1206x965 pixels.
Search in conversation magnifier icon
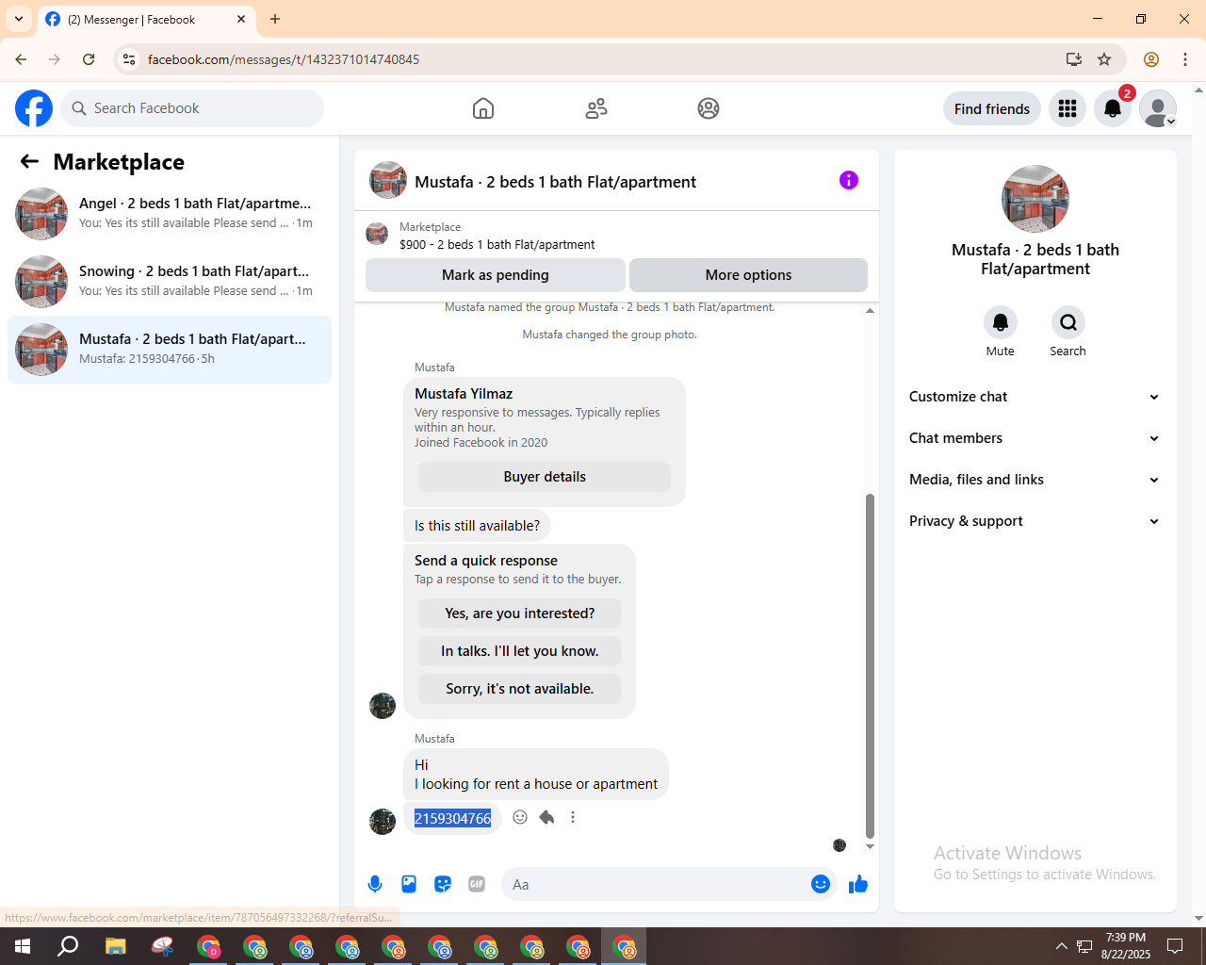coord(1068,322)
